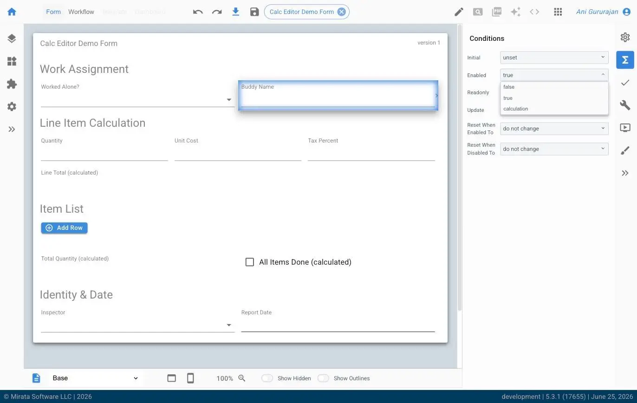Click the form canvas vertical scrollbar
This screenshot has height=403, width=637.
coord(460,167)
